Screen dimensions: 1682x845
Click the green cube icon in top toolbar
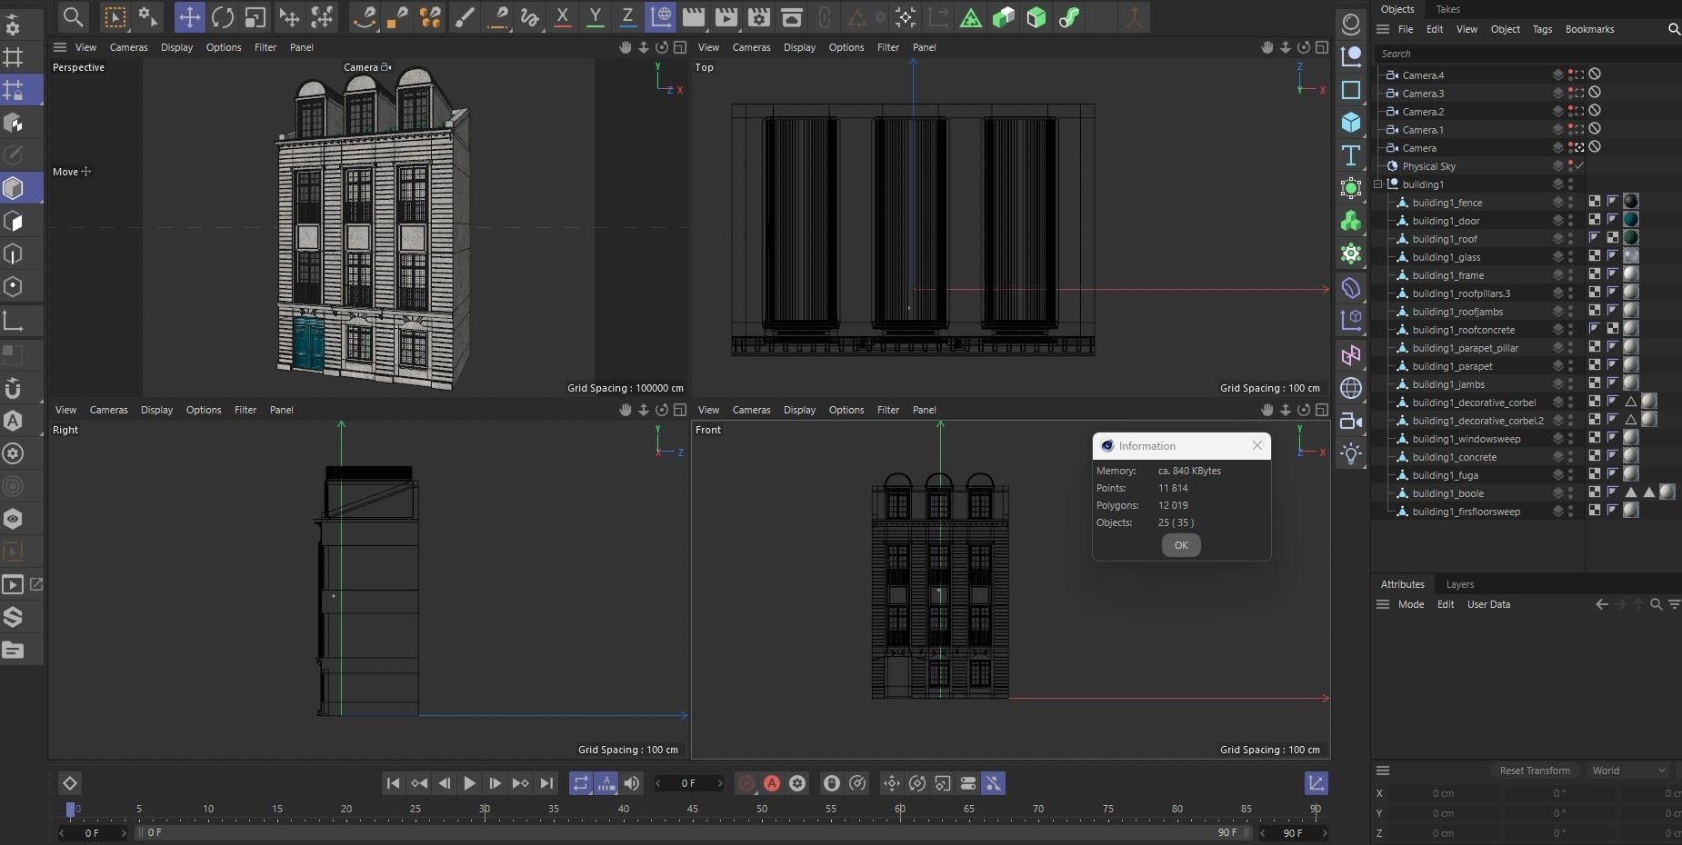(1036, 16)
